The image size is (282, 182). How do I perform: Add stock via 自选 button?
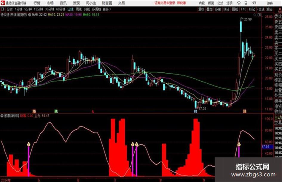tap(261, 9)
